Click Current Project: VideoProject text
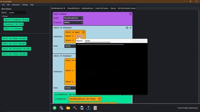This screenshot has height=112, width=200. (187, 108)
